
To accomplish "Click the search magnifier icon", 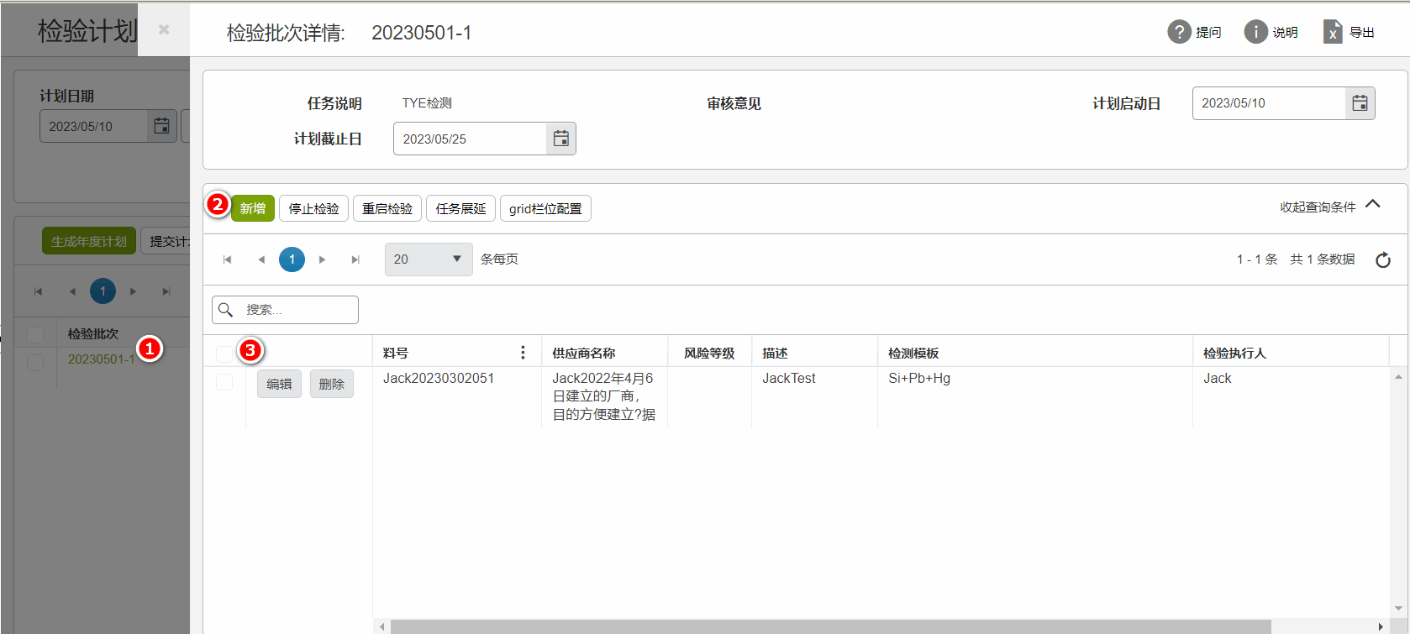I will click(225, 310).
